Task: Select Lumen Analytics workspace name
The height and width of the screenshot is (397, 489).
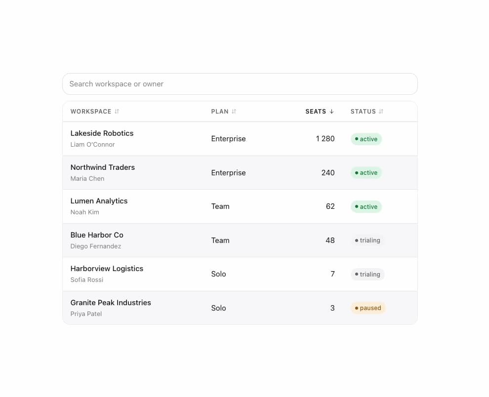Action: pos(99,201)
